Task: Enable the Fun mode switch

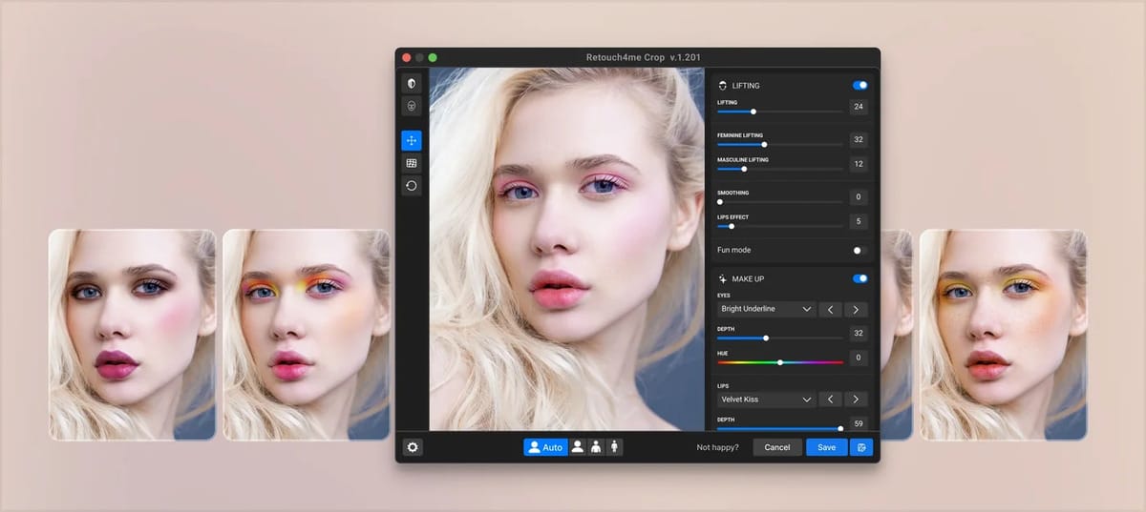Action: (859, 250)
